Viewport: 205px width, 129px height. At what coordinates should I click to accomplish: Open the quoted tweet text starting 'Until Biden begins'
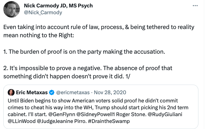tap(98, 111)
